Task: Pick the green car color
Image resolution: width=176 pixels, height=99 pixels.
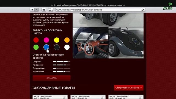Action: point(36,47)
